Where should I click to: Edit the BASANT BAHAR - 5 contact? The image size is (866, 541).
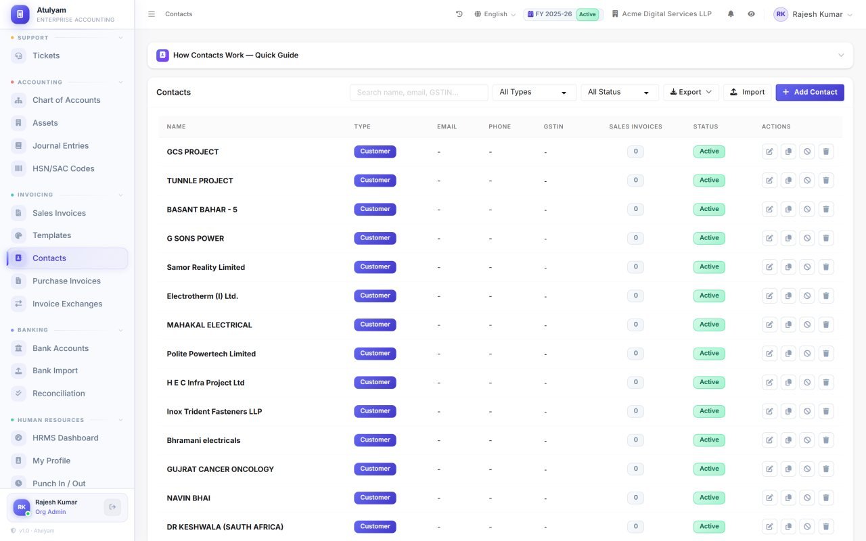(769, 209)
